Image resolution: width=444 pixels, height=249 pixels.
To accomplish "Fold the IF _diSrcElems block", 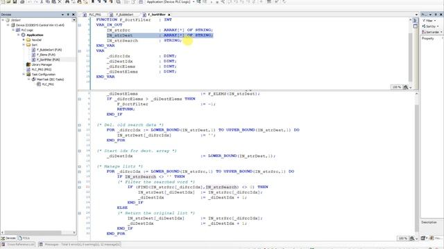I will 80,99.
